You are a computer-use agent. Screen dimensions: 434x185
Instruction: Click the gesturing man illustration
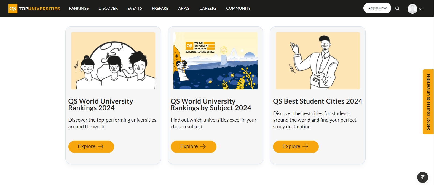click(318, 61)
